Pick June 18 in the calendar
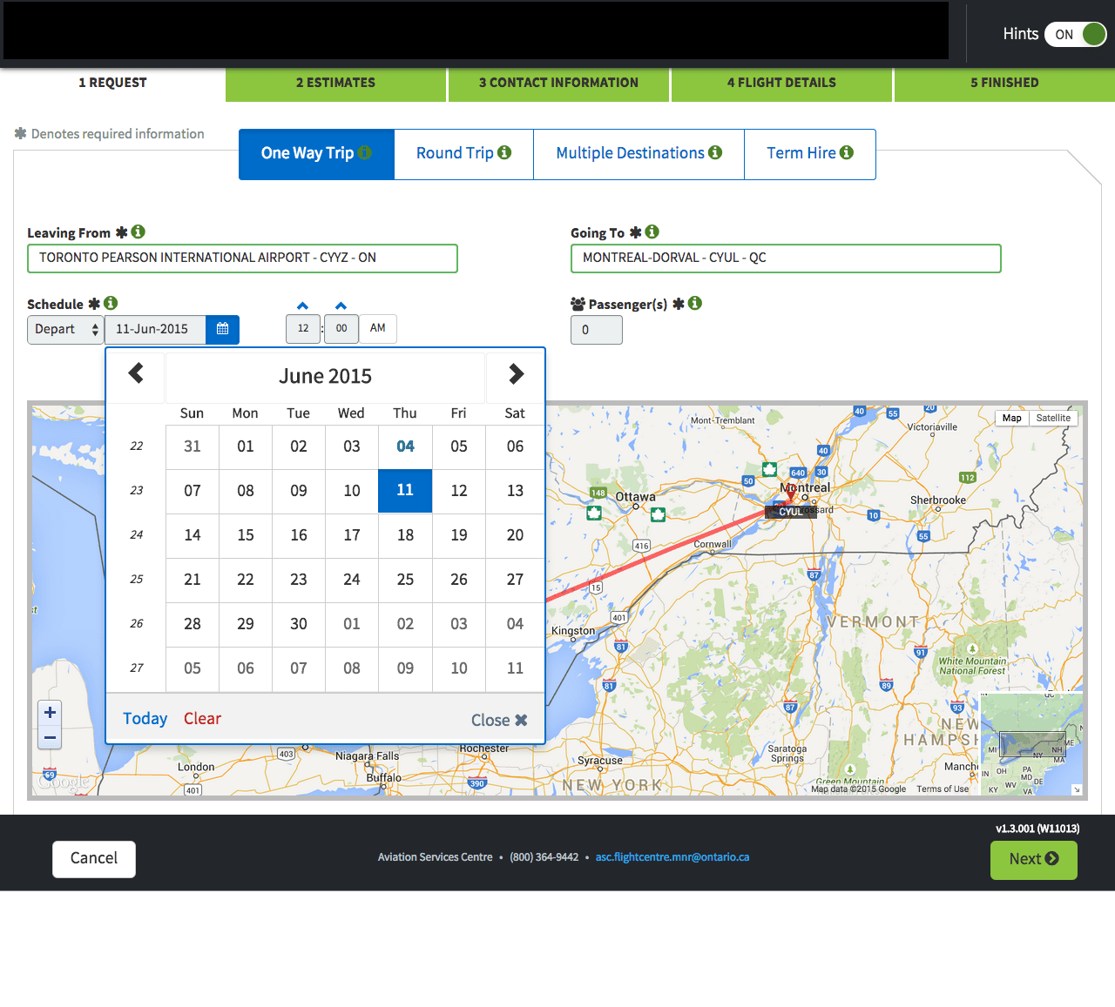This screenshot has width=1115, height=1007. coord(405,535)
